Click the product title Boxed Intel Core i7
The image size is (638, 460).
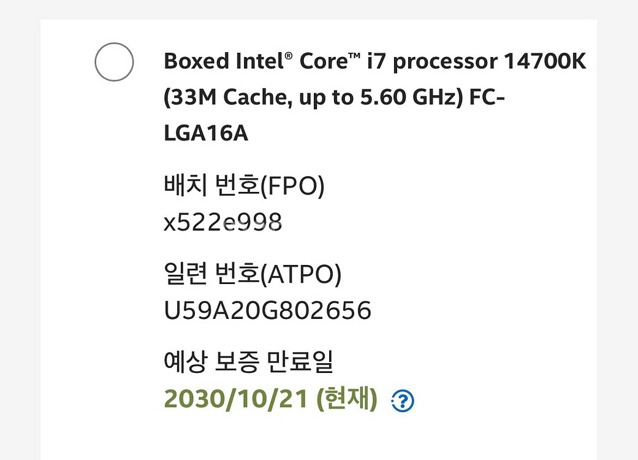[x=374, y=61]
